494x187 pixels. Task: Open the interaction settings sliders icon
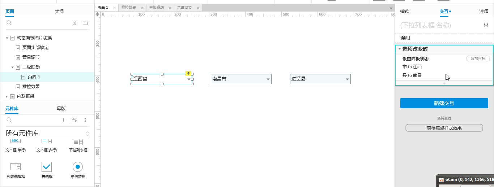point(486,25)
